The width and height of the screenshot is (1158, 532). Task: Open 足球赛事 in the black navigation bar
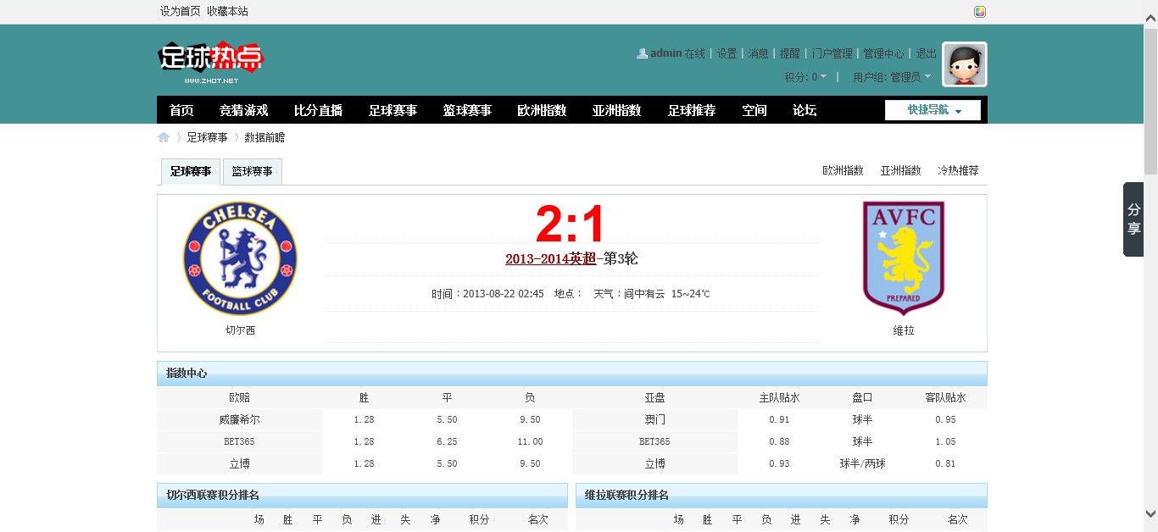pyautogui.click(x=392, y=110)
